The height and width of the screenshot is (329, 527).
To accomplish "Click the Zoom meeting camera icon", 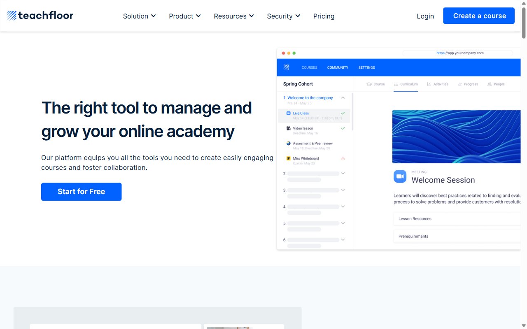I will 400,176.
